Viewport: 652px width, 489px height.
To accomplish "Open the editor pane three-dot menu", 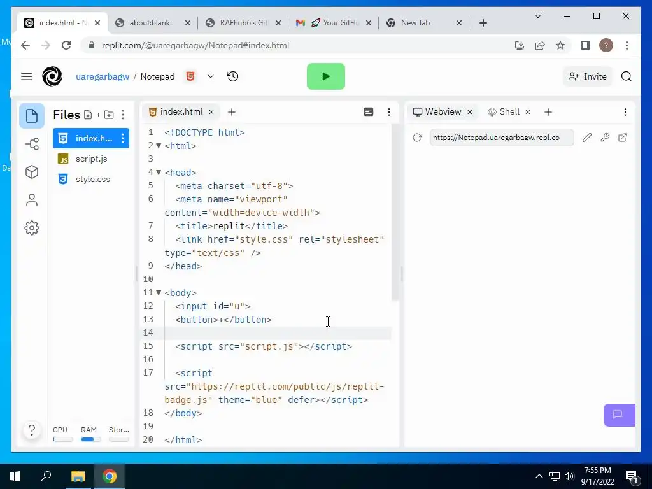I will (x=389, y=112).
